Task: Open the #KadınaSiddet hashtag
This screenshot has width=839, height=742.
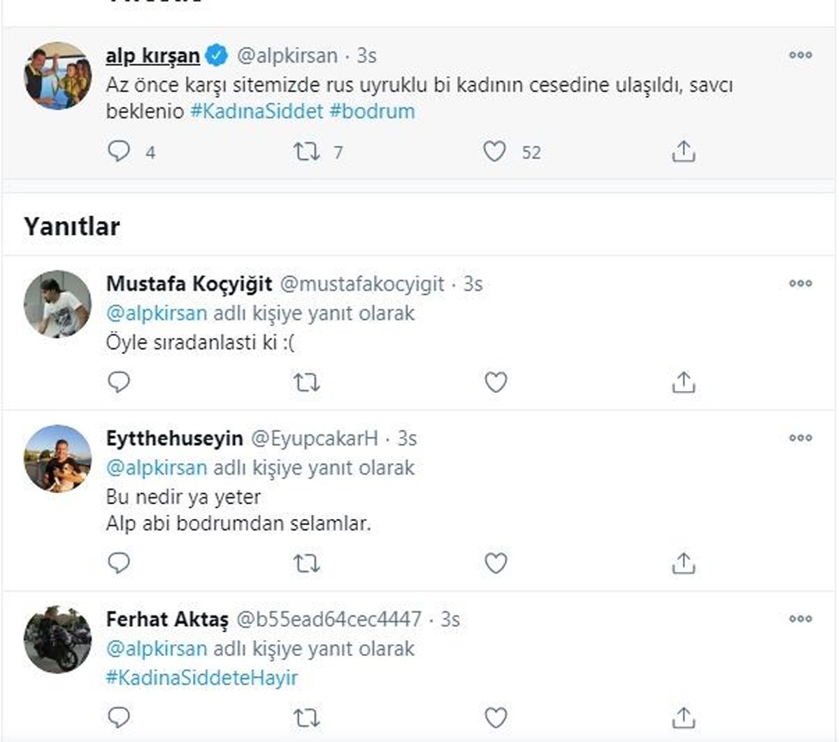Action: (256, 111)
